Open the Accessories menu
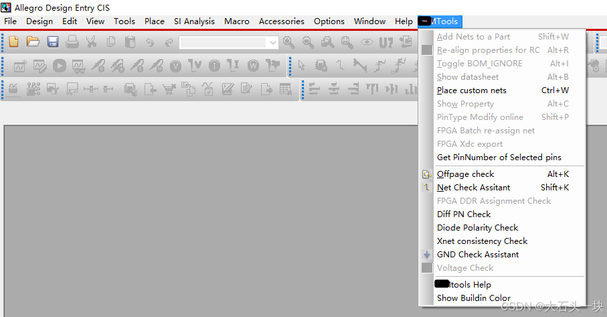 (x=282, y=21)
